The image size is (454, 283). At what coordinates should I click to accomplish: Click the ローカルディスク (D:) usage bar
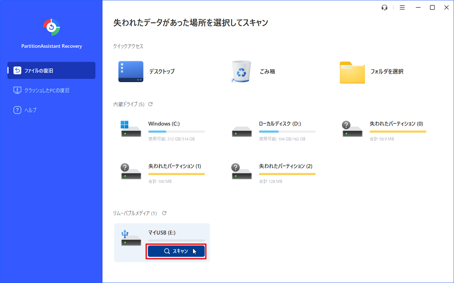(x=287, y=132)
